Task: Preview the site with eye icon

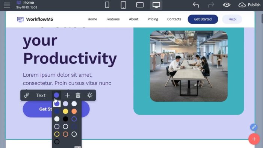Action: [227, 5]
